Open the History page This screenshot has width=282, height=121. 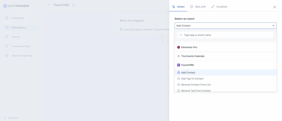[15, 37]
